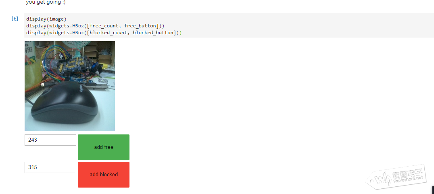Click the dark handle at the bottom-right corner
Viewport: 434px width, 194px height.
click(433, 190)
